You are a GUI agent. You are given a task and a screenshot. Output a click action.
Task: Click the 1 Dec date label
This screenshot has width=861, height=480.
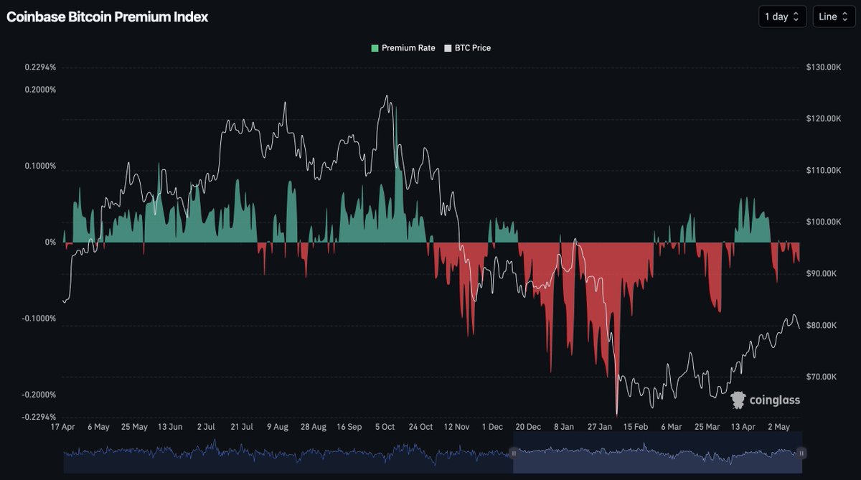492,427
